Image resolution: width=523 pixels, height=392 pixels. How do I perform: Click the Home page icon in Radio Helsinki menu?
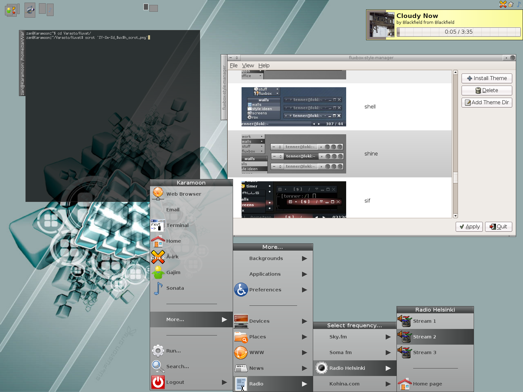pyautogui.click(x=405, y=384)
